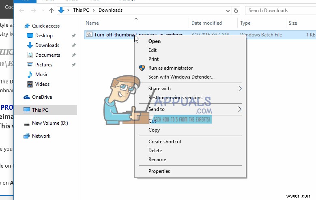Choose Run as administrator
316x200 pixels.
[170, 68]
